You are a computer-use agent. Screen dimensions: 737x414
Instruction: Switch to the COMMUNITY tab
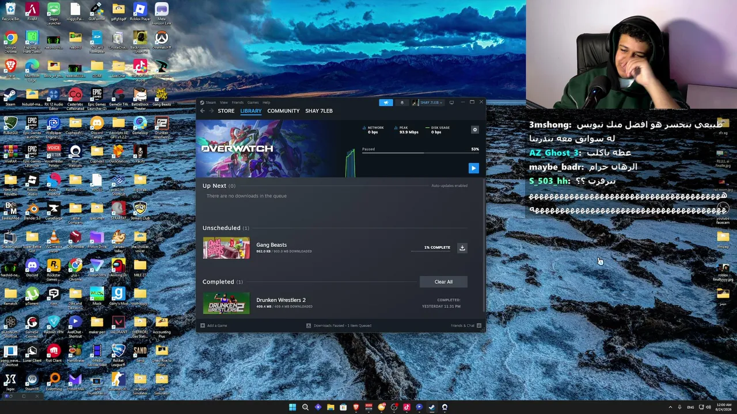pos(283,111)
